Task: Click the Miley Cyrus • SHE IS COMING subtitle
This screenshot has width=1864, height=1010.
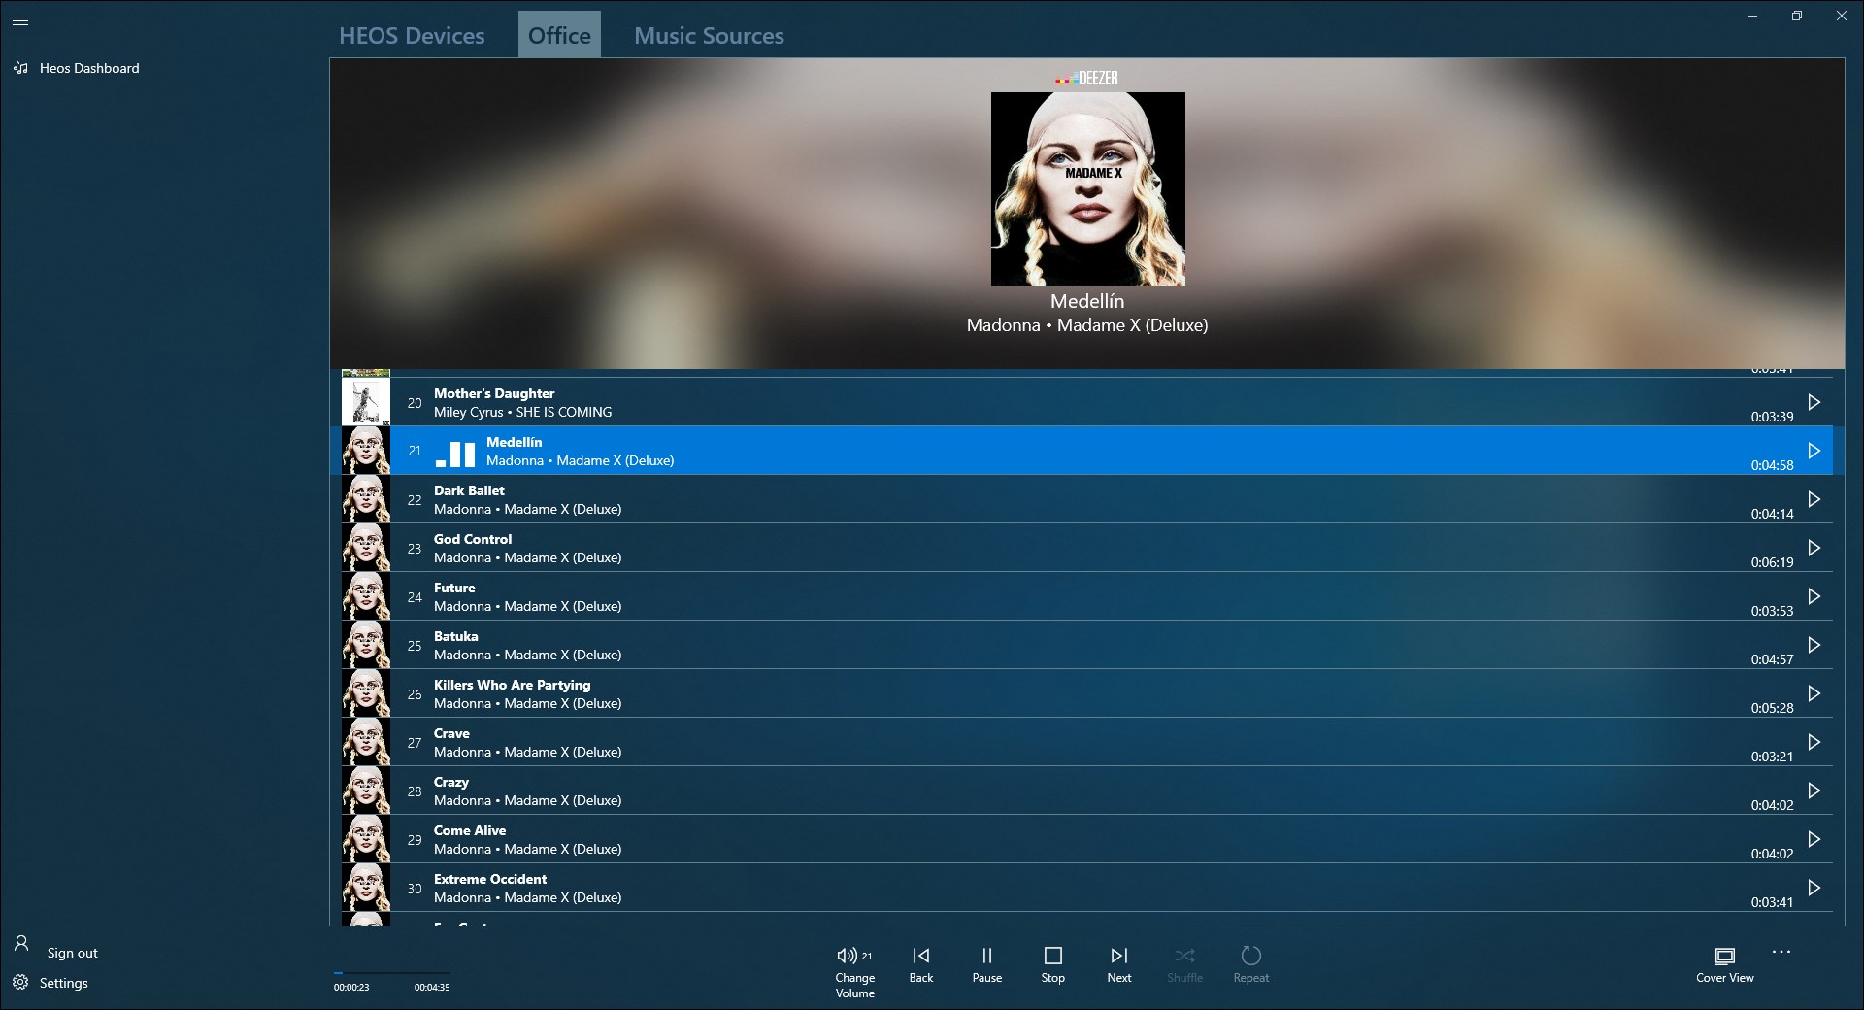Action: pyautogui.click(x=522, y=412)
